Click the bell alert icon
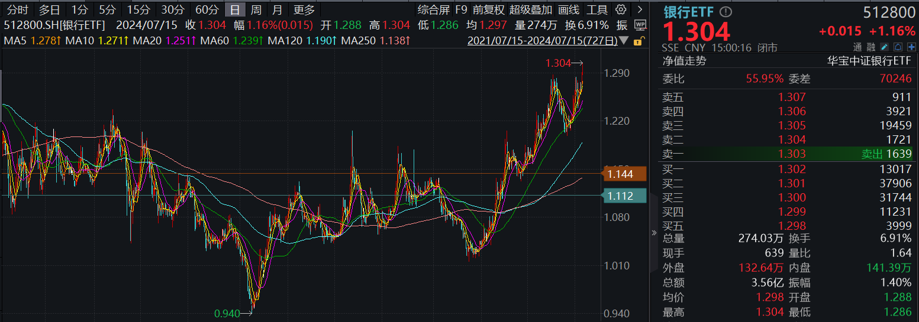919x322 pixels. (x=898, y=47)
